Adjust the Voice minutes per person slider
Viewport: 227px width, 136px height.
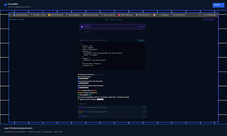coord(83,88)
